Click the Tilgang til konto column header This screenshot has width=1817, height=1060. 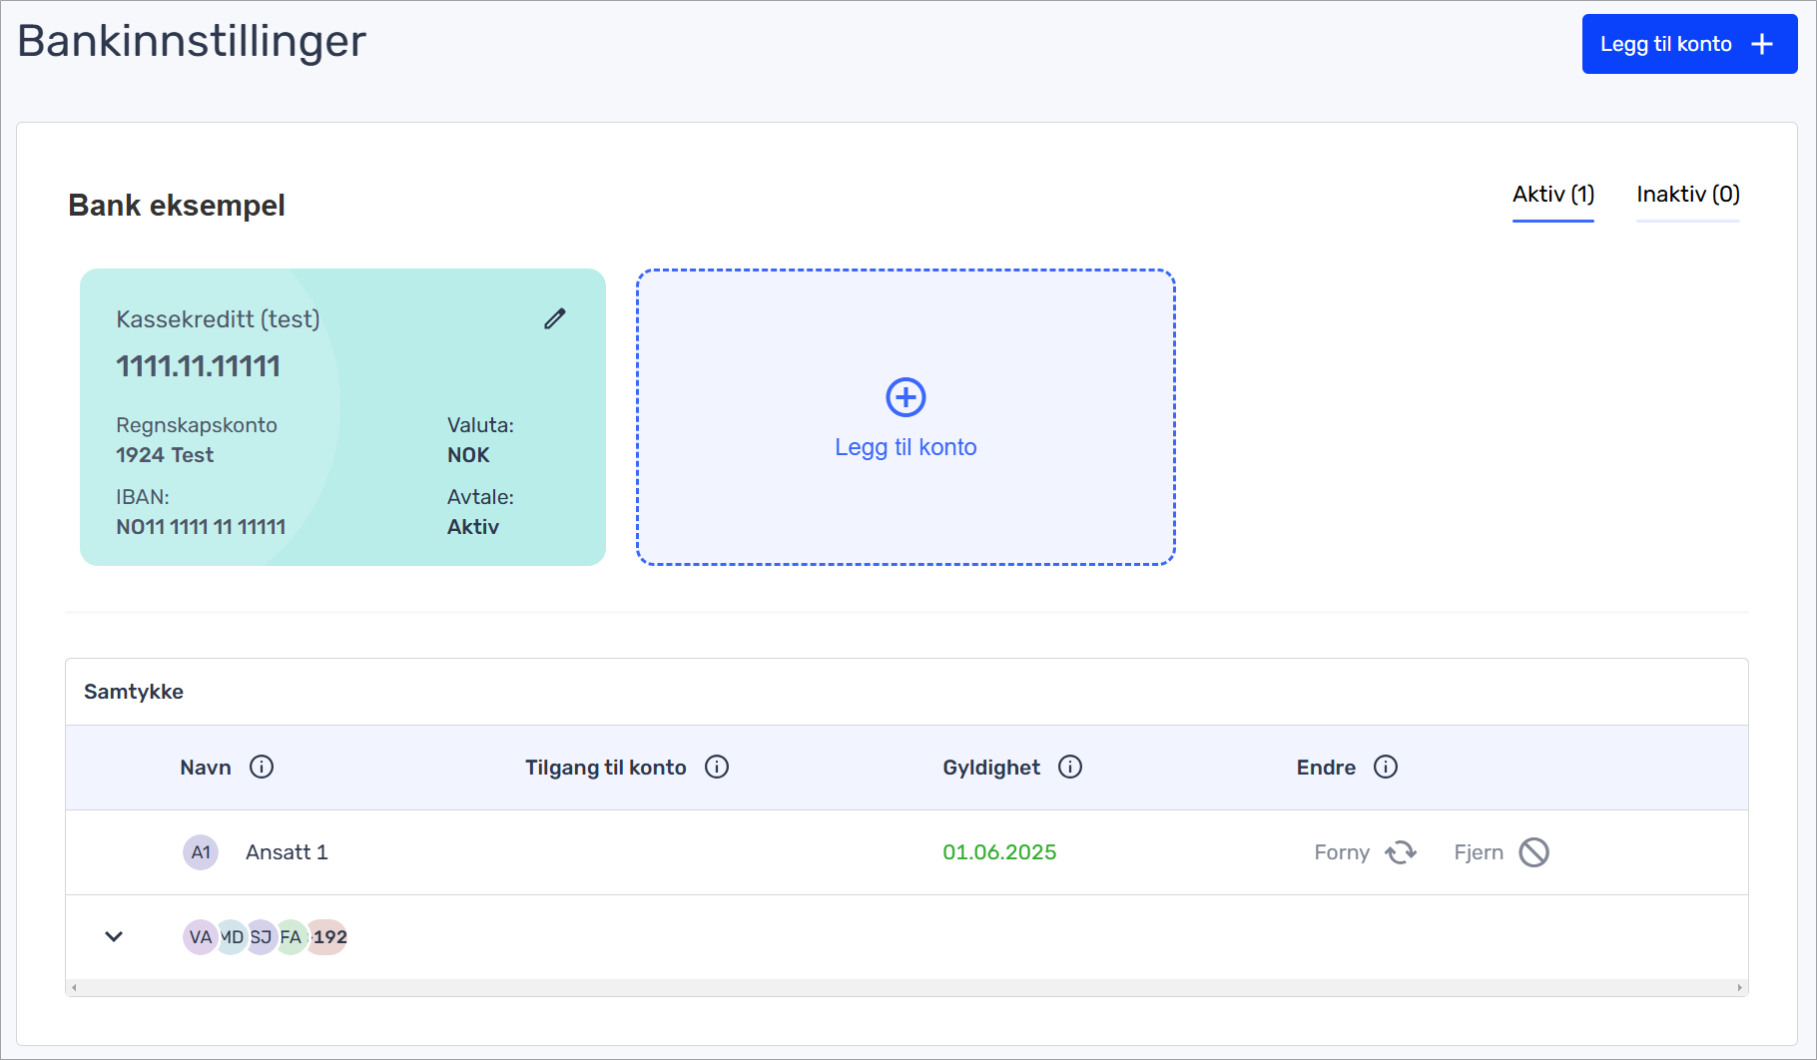tap(606, 768)
